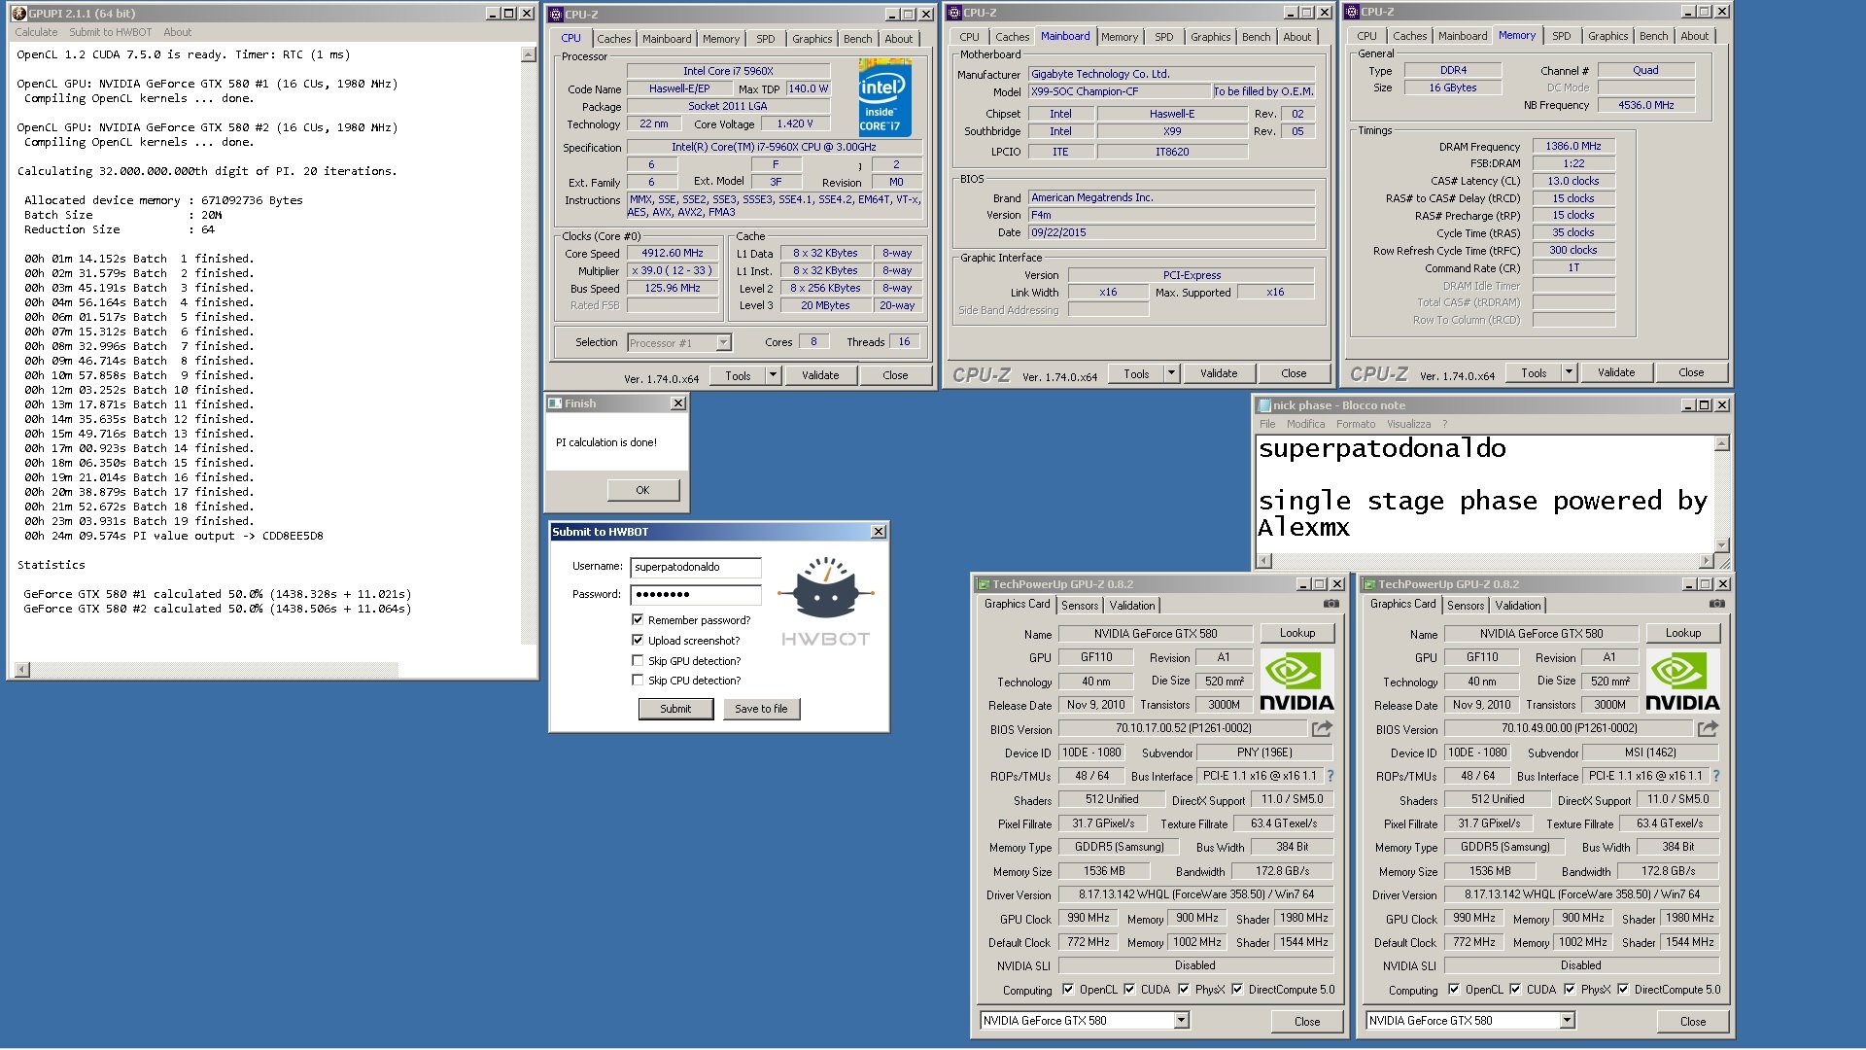Click 'To be filled by O.E.M.' model field

click(x=1263, y=91)
